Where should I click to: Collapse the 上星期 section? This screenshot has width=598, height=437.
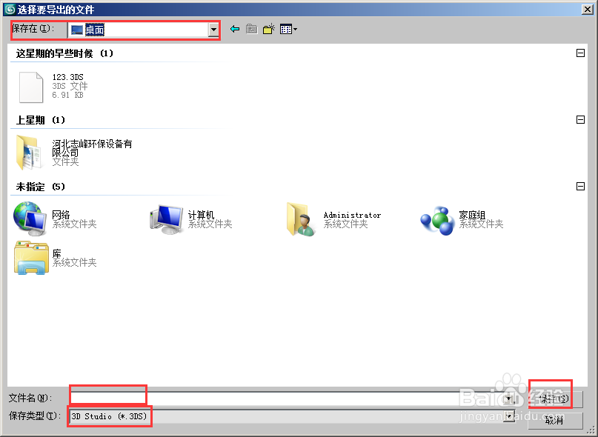click(580, 119)
